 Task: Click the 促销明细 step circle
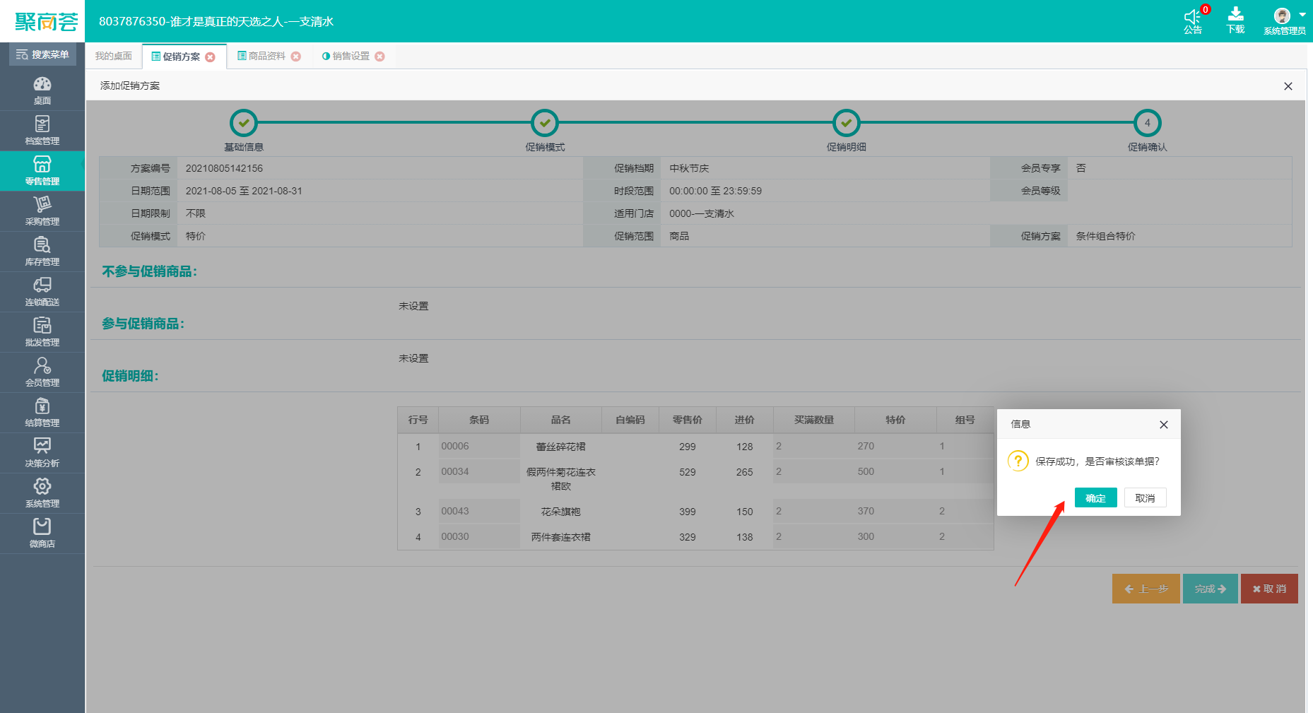click(846, 123)
